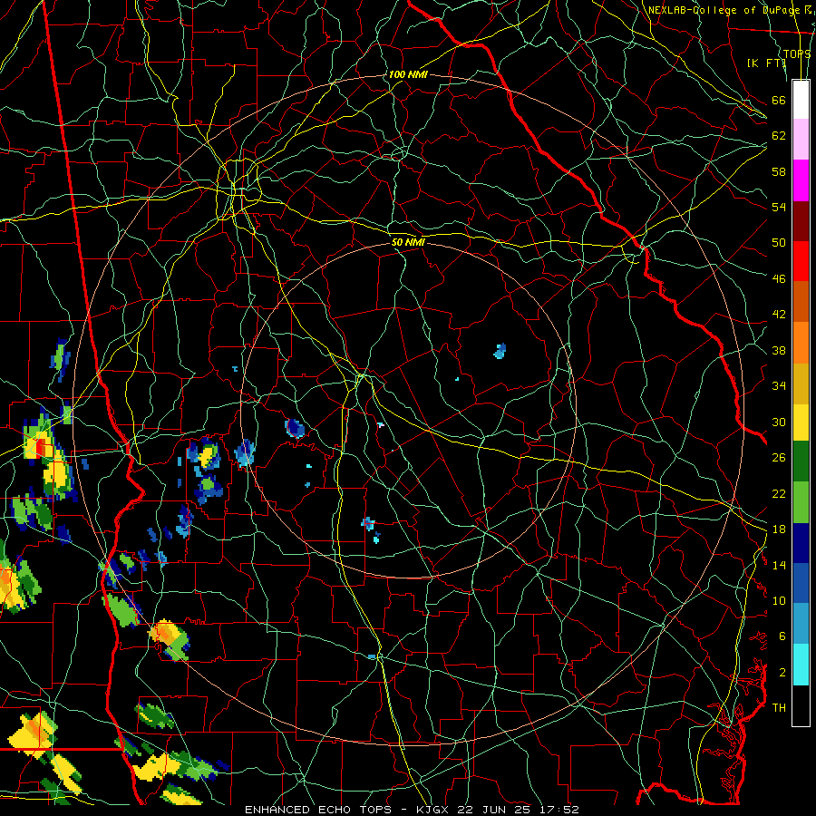Click the 22 legend value
This screenshot has width=816, height=816.
pos(779,493)
